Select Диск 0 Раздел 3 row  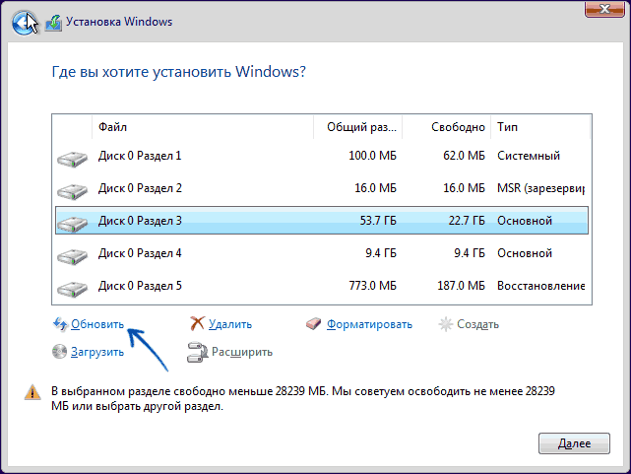click(322, 221)
